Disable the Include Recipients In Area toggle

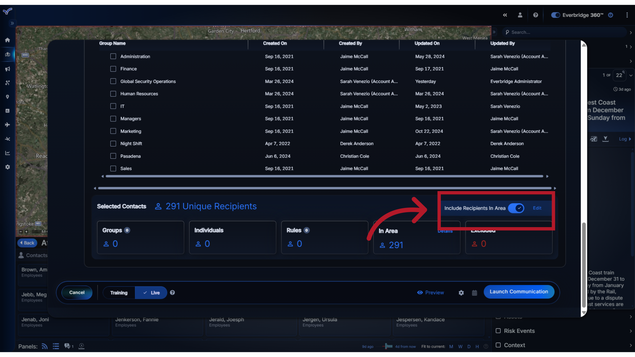click(517, 208)
